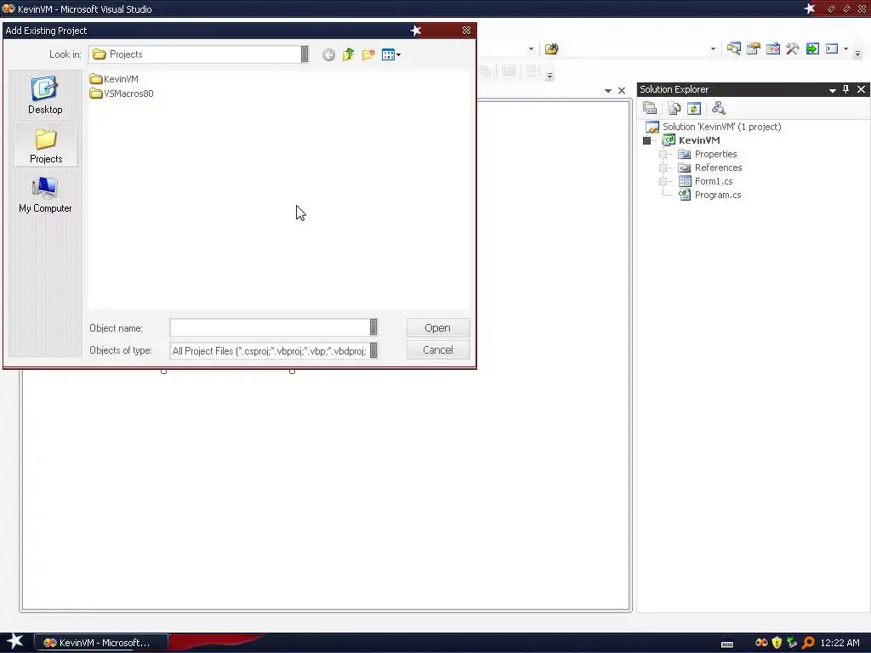Close the active document tab
Viewport: 871px width, 653px height.
click(x=622, y=90)
